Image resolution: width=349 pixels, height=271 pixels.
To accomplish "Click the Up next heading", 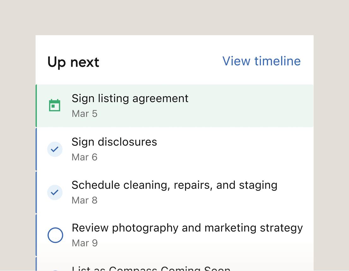I will pos(73,62).
